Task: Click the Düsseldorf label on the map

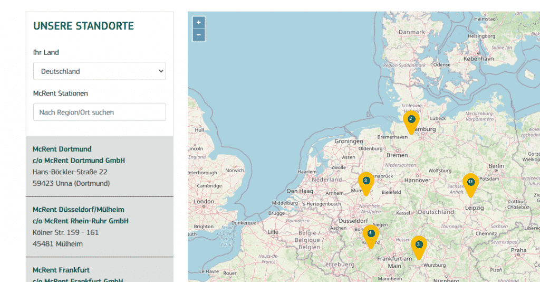Action: (x=353, y=221)
